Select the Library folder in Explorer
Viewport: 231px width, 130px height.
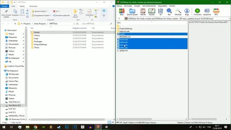coord(37,35)
